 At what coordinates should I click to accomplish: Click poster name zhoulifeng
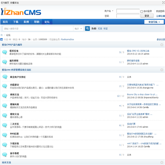(x=148, y=137)
